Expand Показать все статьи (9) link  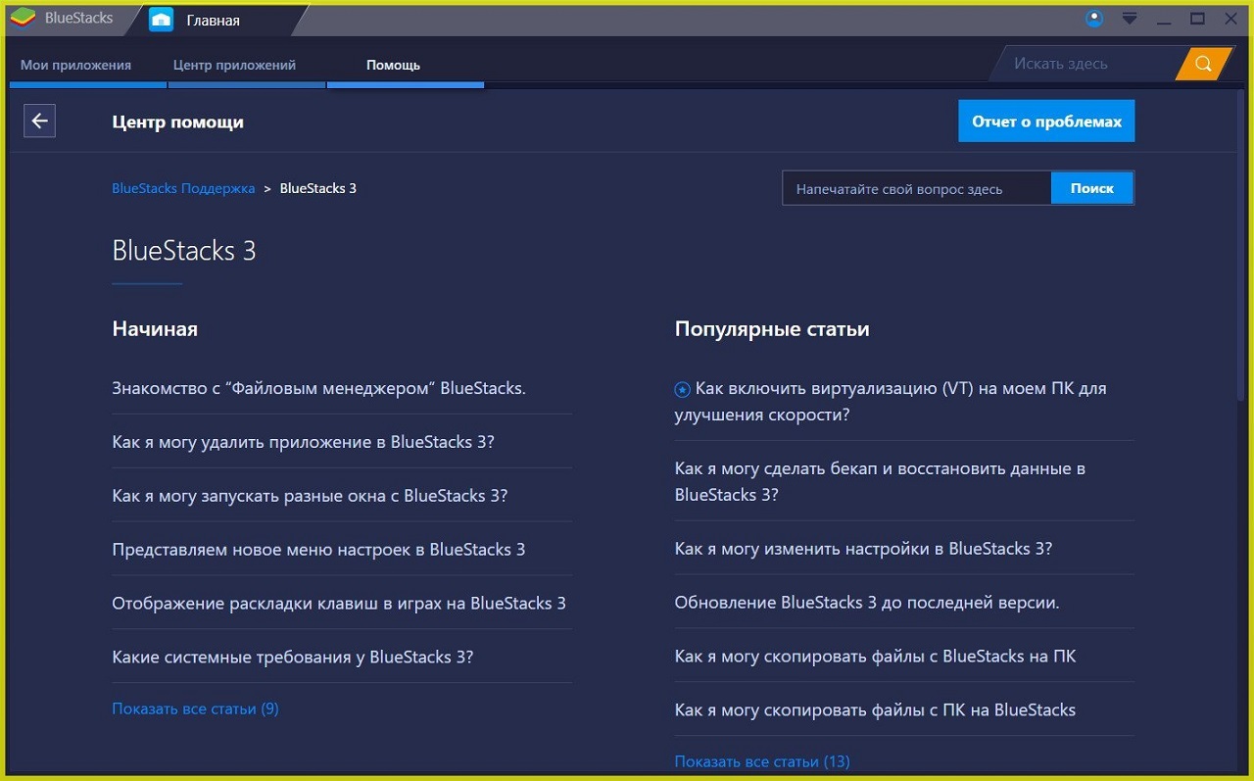coord(195,708)
